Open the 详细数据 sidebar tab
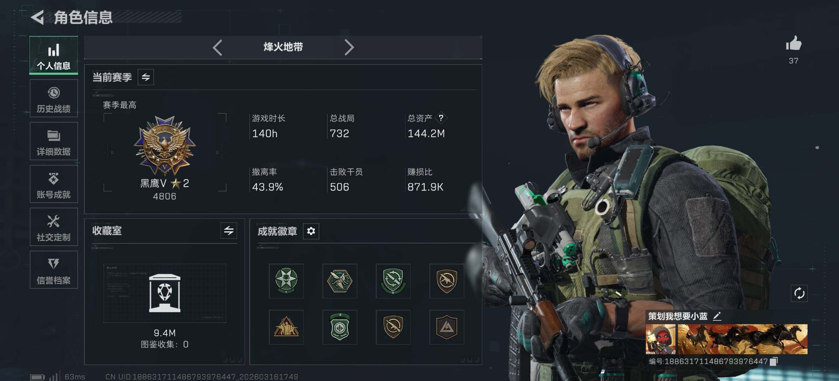839x381 pixels. point(54,141)
